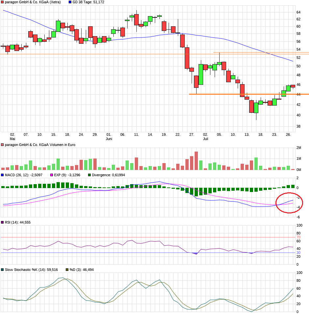Viewport: 309px width, 315px height.
Task: Select 'paragon GmbH & Co. KGaA Volumen in Euro' label
Action: [40, 145]
